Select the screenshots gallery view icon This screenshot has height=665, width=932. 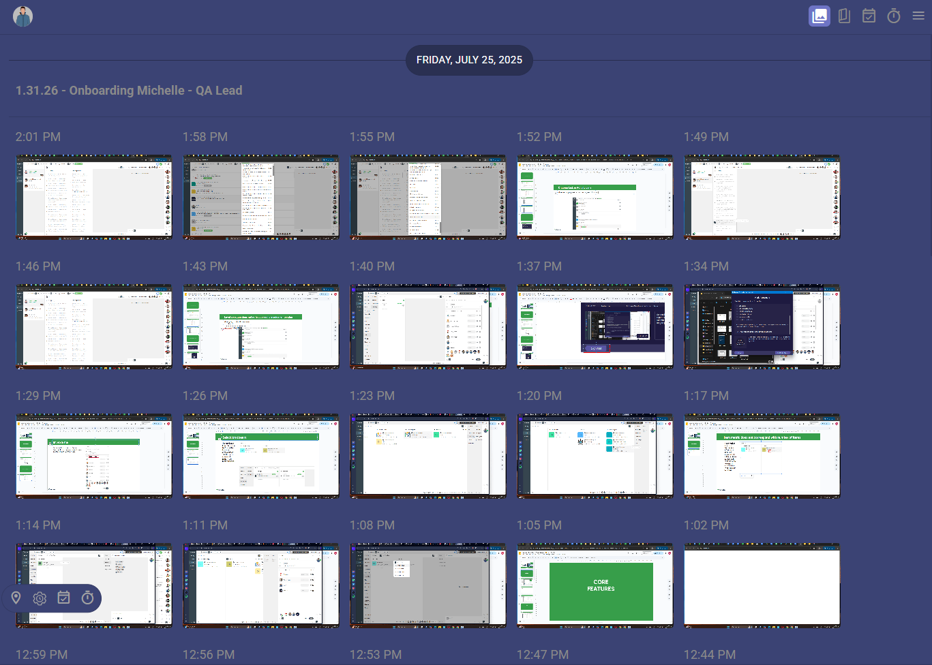click(x=819, y=16)
